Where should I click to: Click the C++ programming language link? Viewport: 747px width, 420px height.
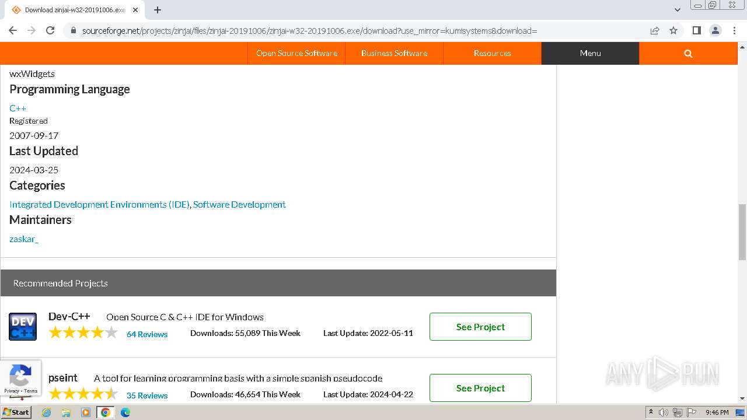pos(18,108)
